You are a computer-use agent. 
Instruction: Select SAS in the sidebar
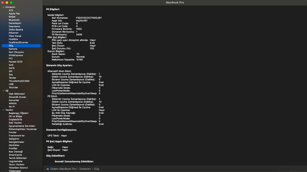pos(11,65)
